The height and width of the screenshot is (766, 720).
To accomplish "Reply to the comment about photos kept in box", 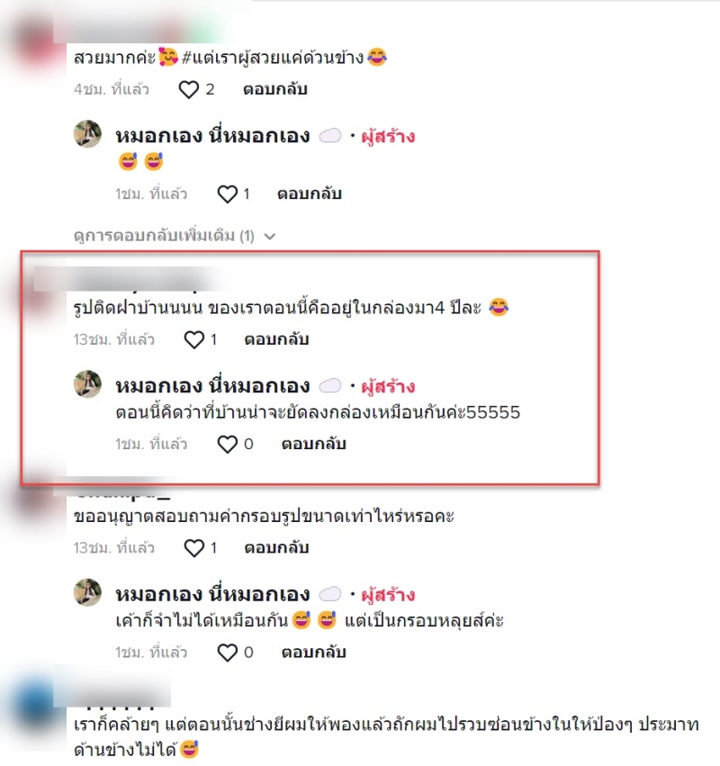I will point(276,339).
